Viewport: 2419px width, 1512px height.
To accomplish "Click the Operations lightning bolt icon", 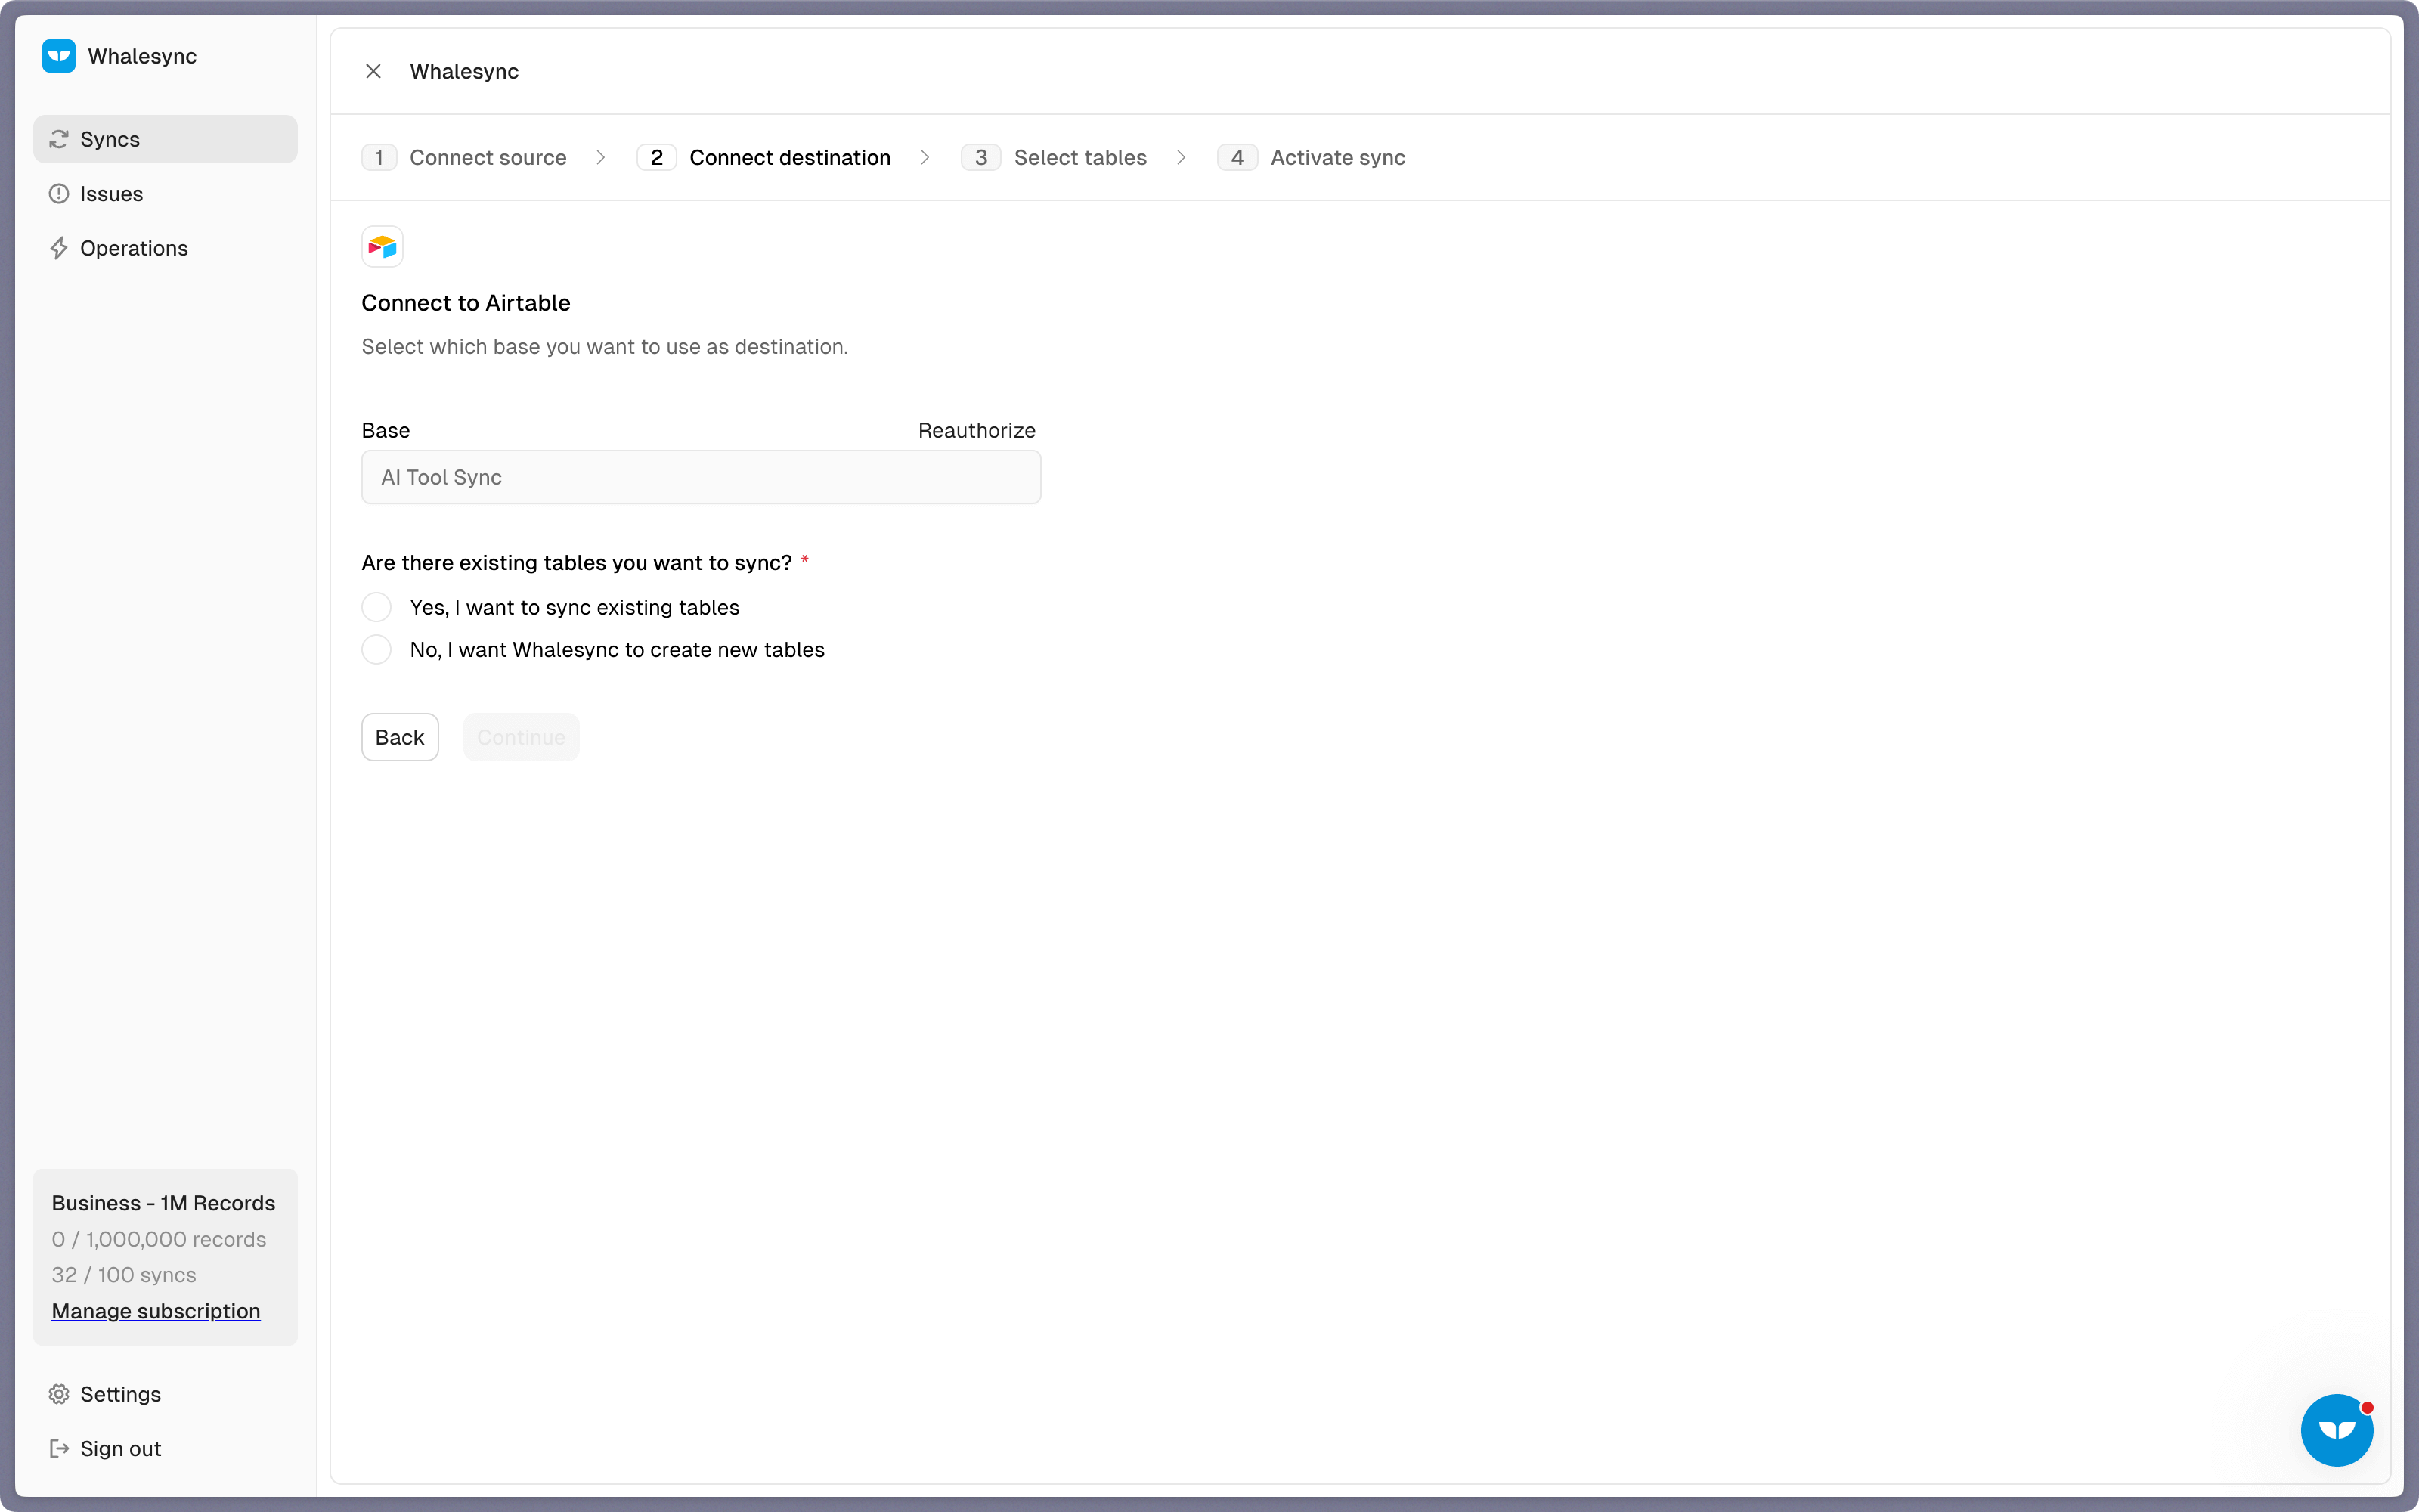I will (x=59, y=248).
